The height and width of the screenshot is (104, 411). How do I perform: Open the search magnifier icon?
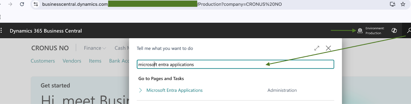tap(409, 31)
